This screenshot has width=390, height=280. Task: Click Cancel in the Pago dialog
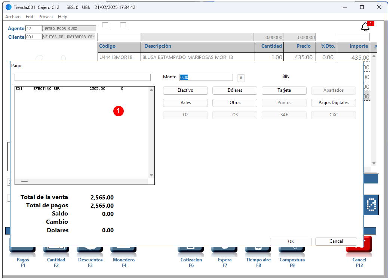tap(336, 241)
